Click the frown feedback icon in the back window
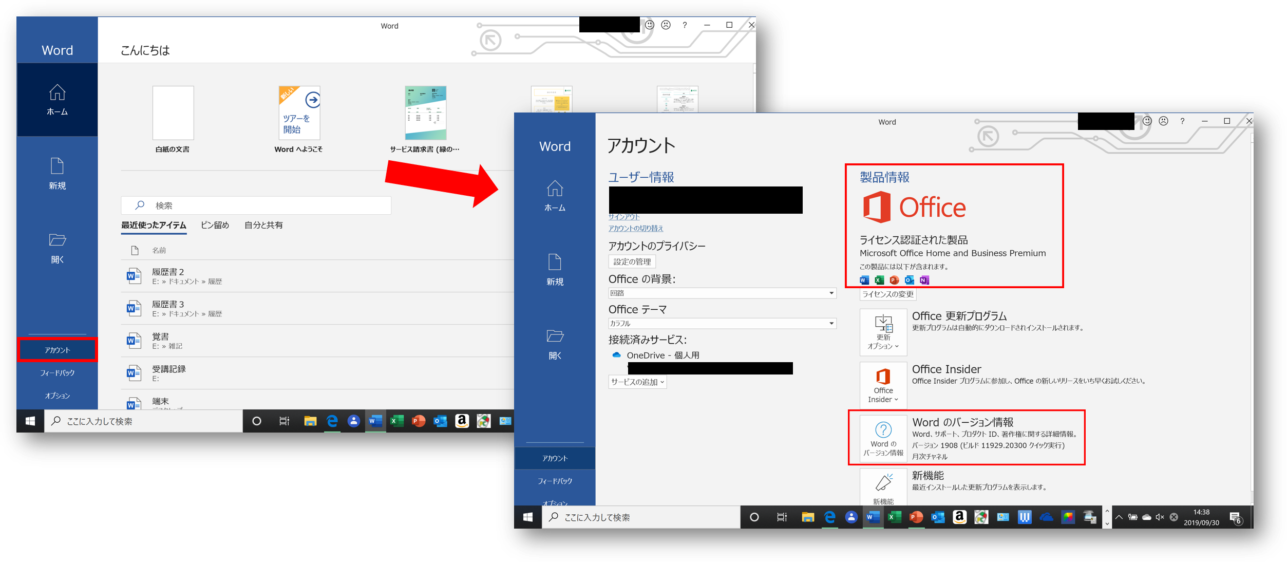The image size is (1287, 562). click(x=666, y=25)
